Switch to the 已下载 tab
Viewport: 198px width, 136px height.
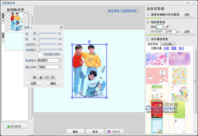pyautogui.click(x=168, y=44)
